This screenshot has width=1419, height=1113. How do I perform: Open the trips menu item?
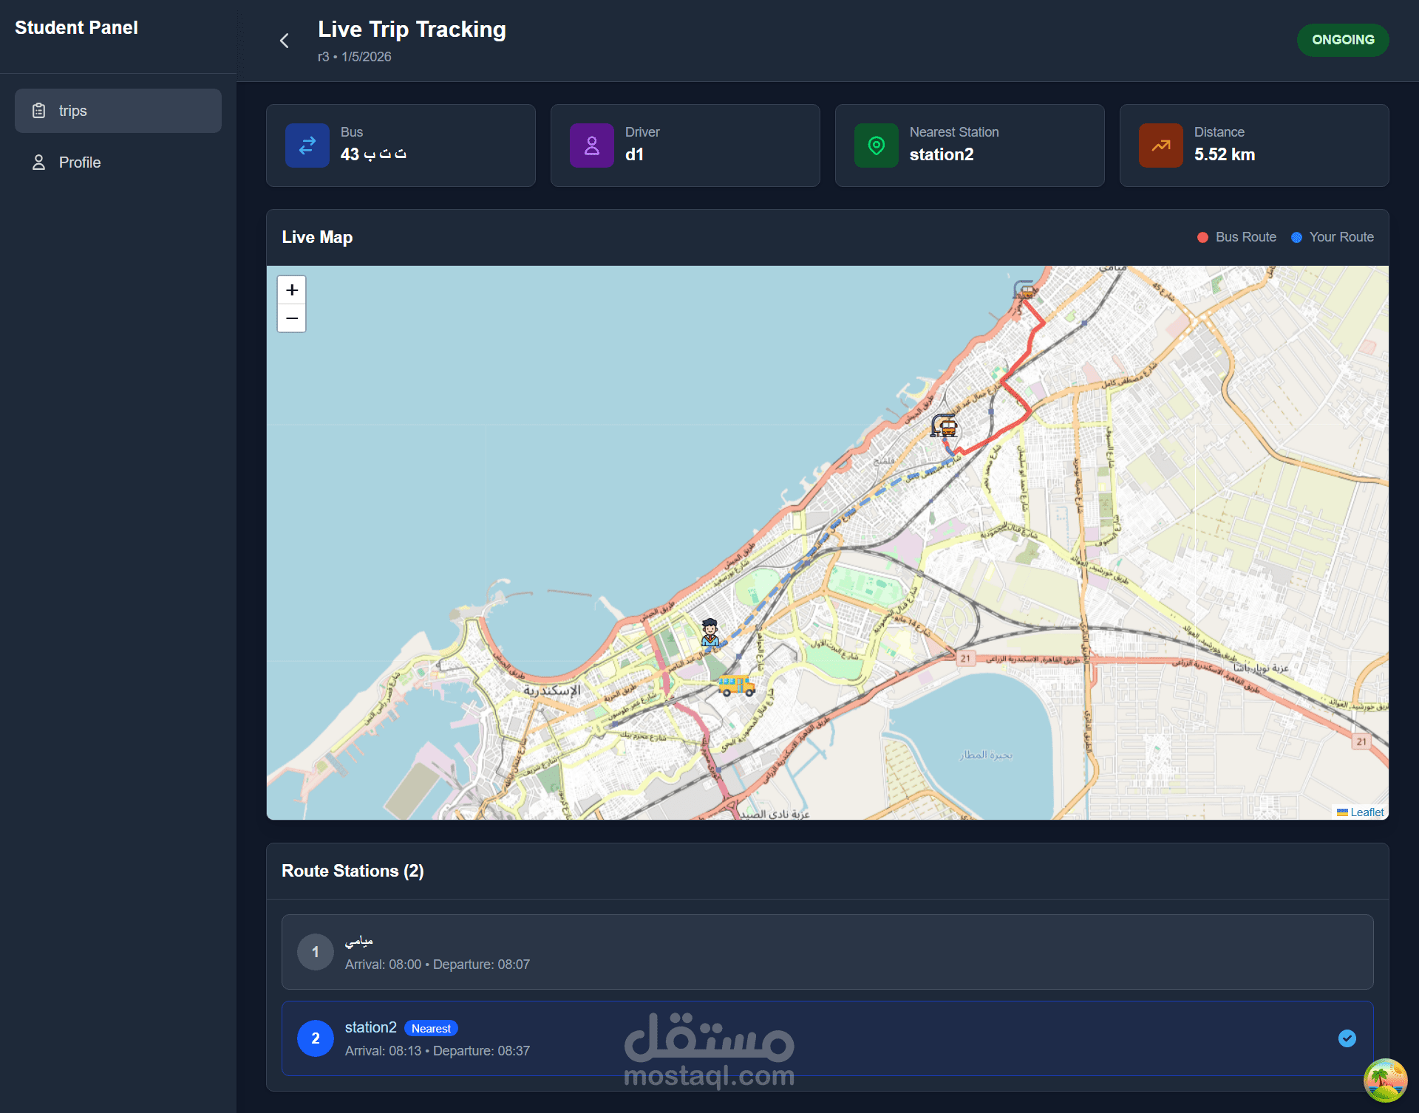(x=118, y=111)
